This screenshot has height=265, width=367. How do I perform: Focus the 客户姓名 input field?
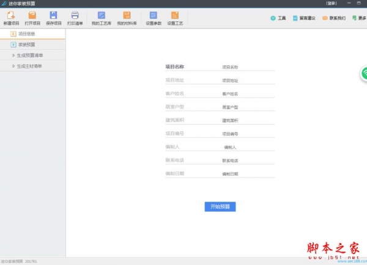click(245, 94)
